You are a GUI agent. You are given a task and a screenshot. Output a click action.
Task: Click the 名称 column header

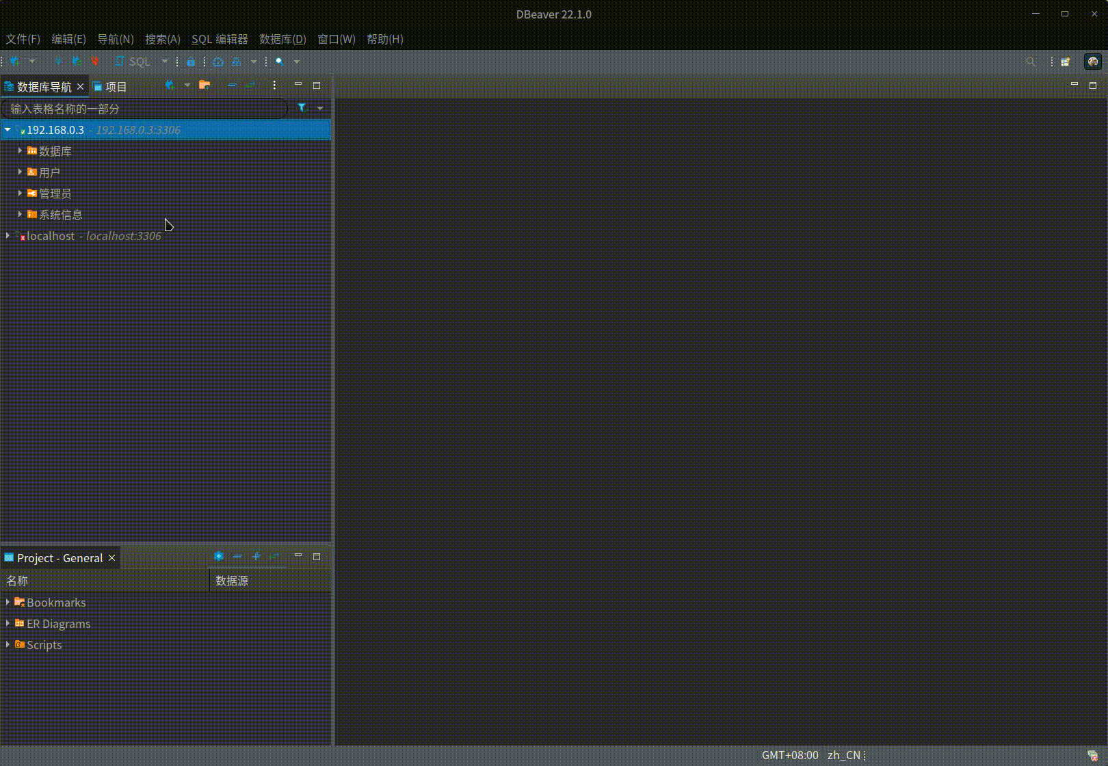105,581
